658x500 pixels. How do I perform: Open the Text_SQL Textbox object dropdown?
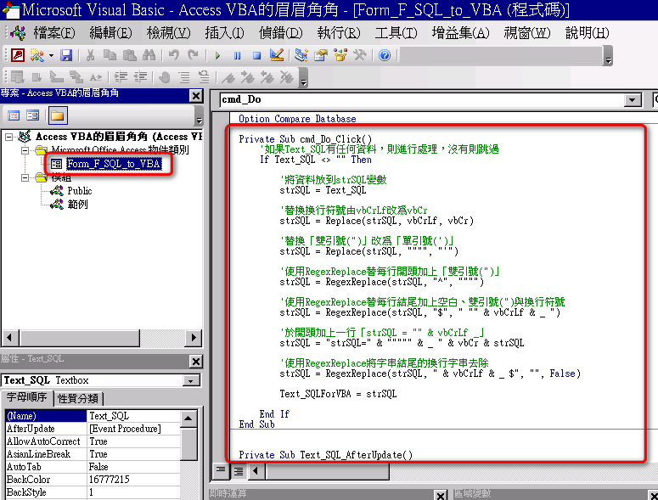coord(191,380)
